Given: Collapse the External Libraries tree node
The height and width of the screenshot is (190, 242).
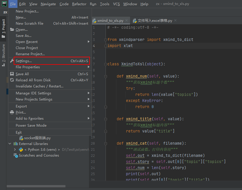Looking at the screenshot, I should (x=10, y=144).
